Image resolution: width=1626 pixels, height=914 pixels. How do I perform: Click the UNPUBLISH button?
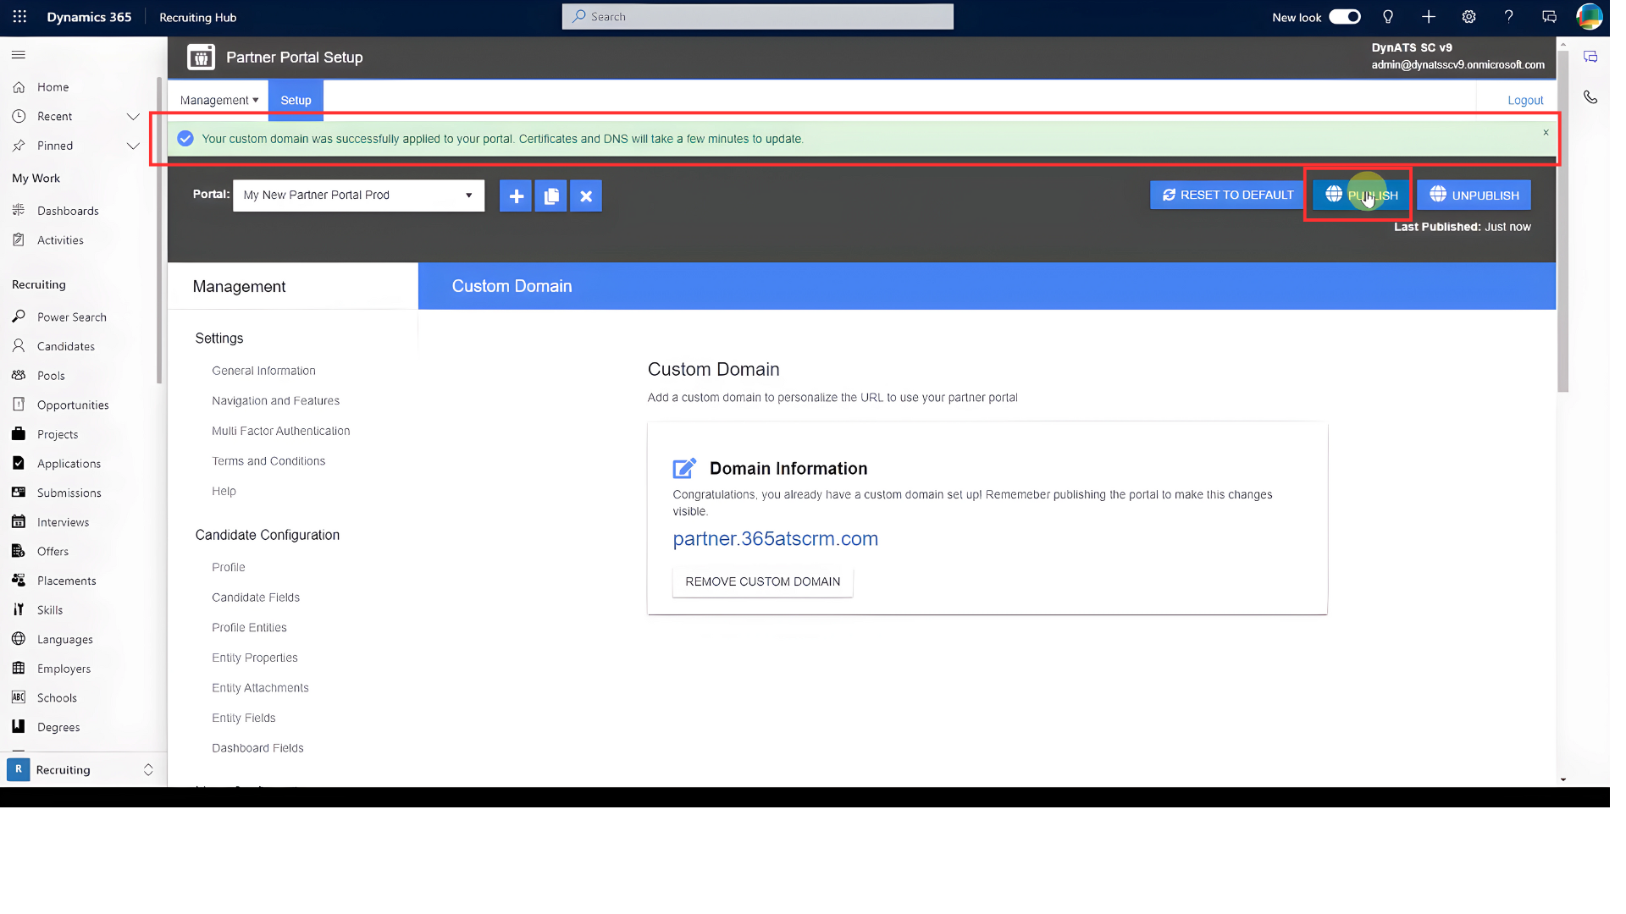coord(1474,195)
